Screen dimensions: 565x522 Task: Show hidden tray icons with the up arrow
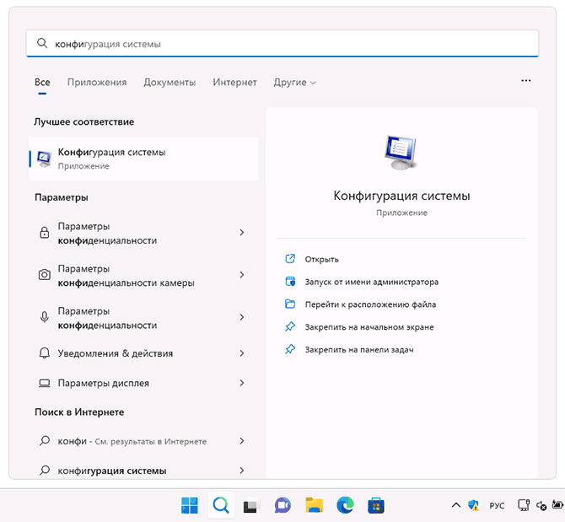(456, 505)
